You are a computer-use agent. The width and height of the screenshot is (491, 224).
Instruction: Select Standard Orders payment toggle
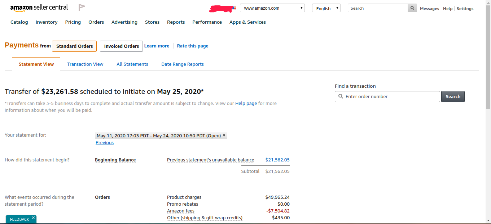pyautogui.click(x=74, y=46)
